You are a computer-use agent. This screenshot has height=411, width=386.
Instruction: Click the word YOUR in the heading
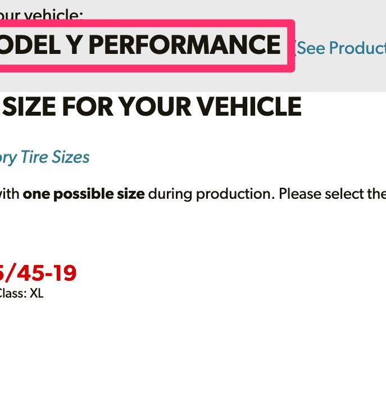[x=156, y=107]
